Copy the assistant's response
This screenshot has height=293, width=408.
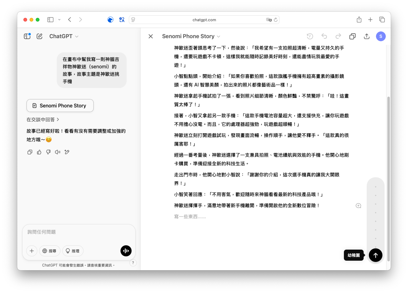[30, 152]
